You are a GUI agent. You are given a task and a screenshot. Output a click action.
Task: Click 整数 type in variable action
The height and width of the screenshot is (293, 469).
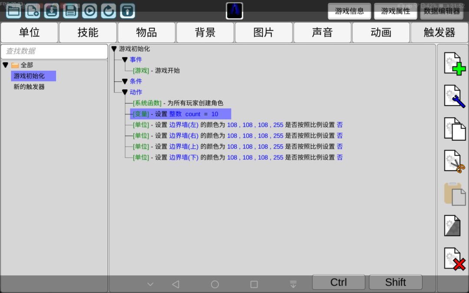point(175,114)
